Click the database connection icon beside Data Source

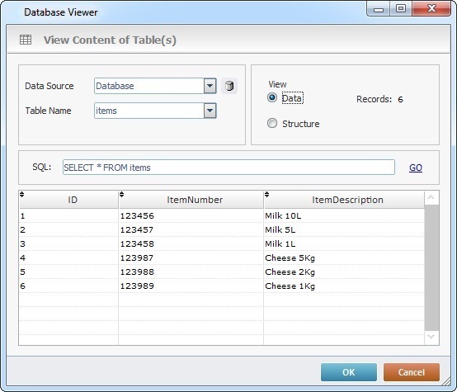click(229, 86)
